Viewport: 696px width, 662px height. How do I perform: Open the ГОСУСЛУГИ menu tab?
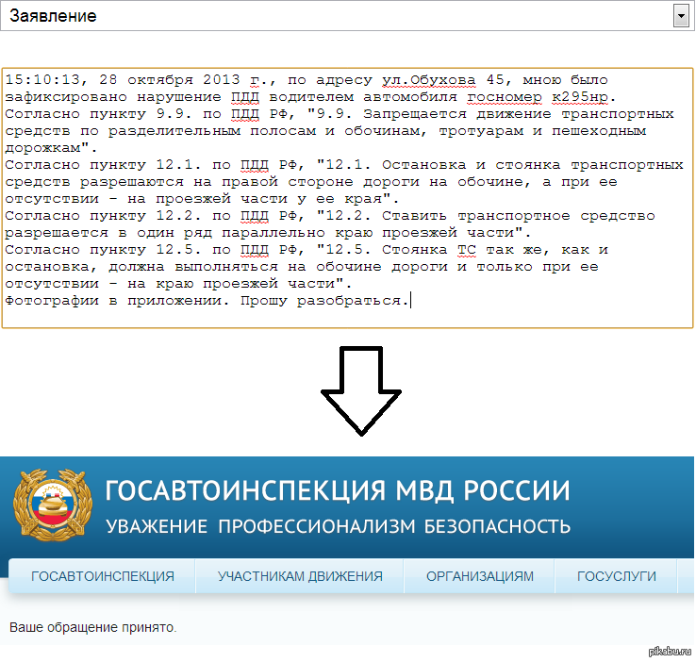(616, 576)
